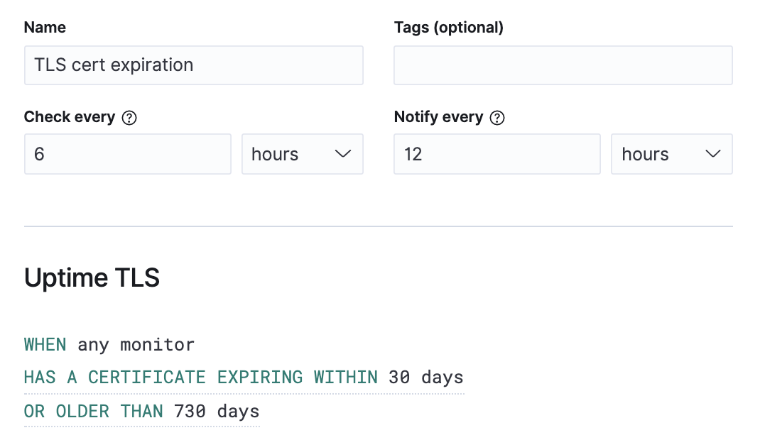Click the Uptime TLS heading
Viewport: 760px width, 440px height.
click(91, 277)
